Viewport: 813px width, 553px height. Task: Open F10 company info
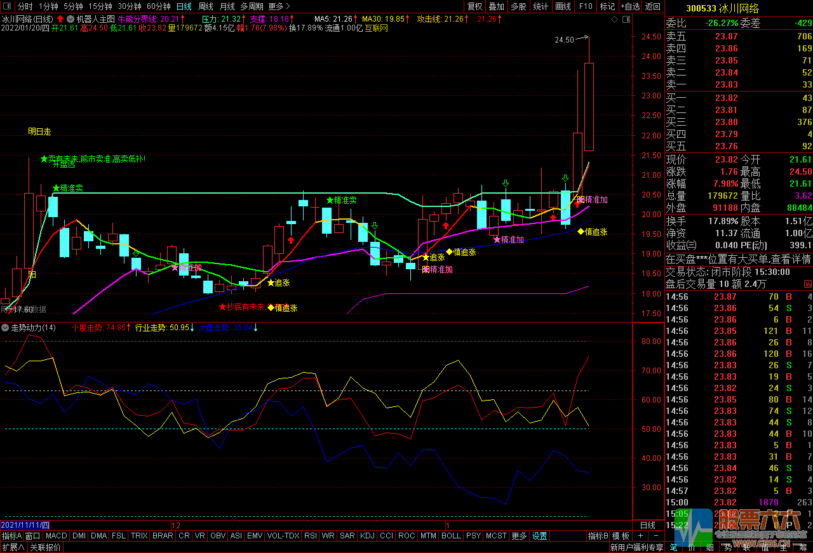click(586, 6)
